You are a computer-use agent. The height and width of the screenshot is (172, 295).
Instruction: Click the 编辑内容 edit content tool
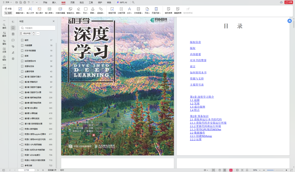coord(20,11)
